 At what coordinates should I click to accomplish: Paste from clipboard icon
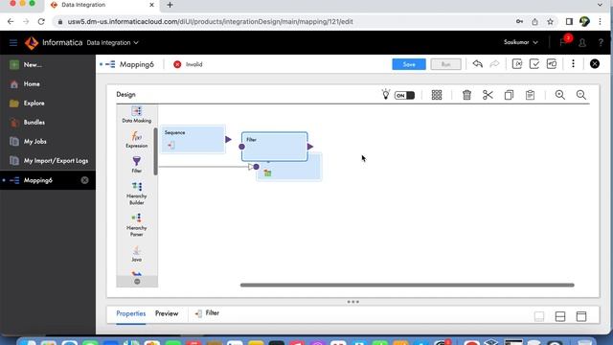point(530,95)
